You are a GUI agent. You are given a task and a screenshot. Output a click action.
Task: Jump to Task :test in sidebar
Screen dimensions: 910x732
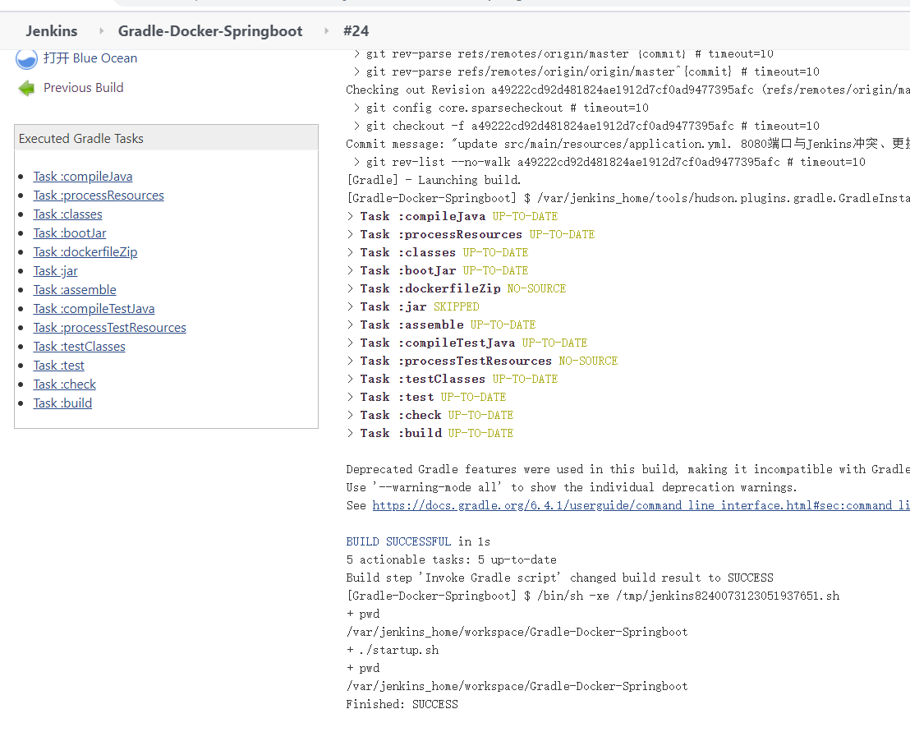click(58, 366)
